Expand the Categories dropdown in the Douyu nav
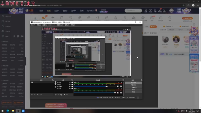This screenshot has width=201, height=113. [x=57, y=11]
